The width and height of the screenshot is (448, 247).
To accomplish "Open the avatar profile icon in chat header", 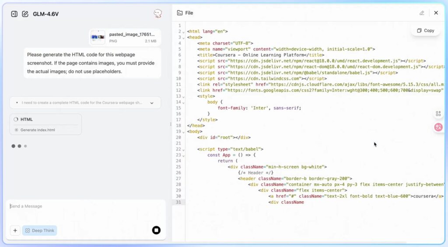I will [x=157, y=14].
